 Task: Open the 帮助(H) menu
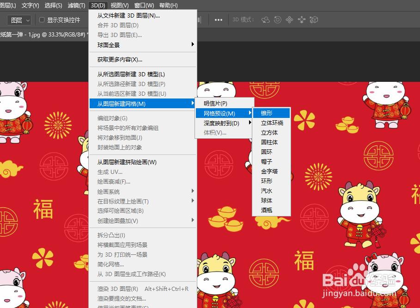pyautogui.click(x=169, y=6)
